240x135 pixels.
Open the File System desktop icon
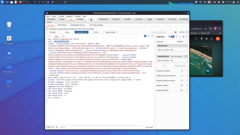(9, 40)
